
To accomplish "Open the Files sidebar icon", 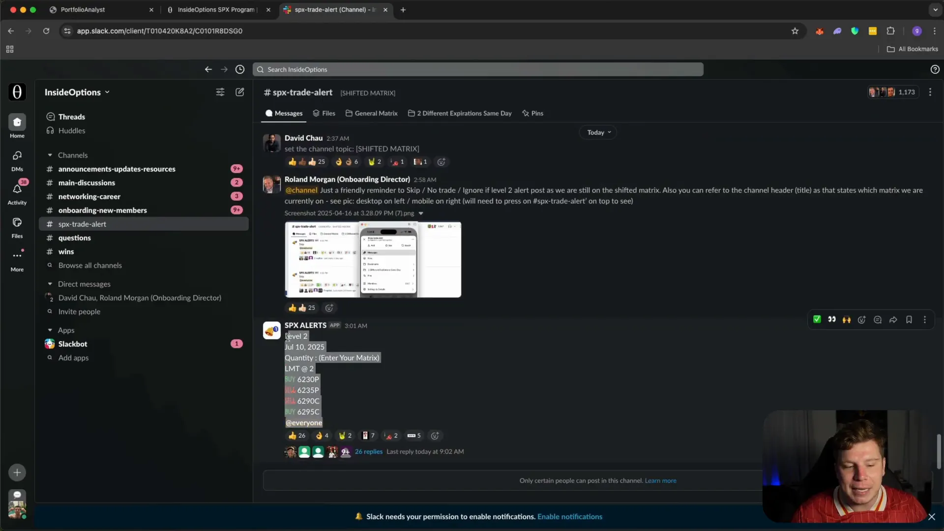I will (x=17, y=222).
